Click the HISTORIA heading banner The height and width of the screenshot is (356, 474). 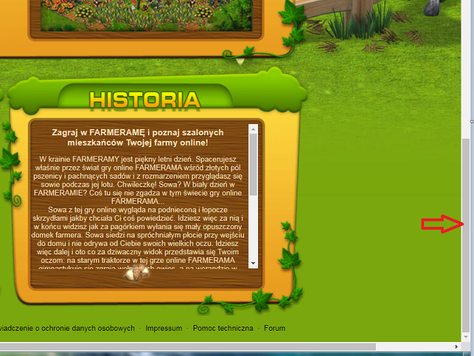(145, 100)
